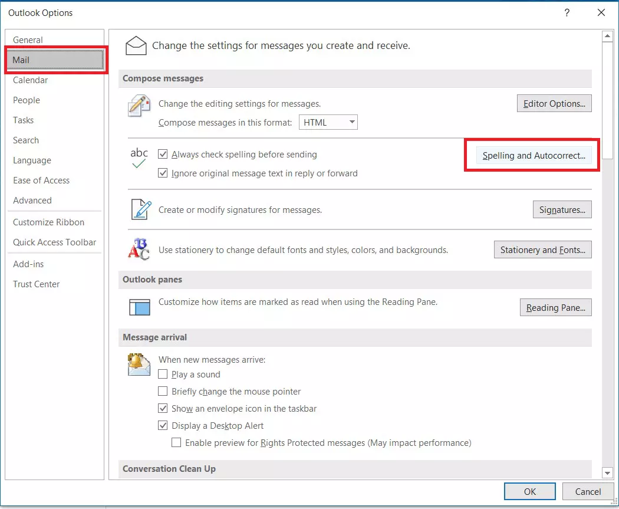The height and width of the screenshot is (509, 619).
Task: Switch to the Calendar options page
Action: (30, 80)
